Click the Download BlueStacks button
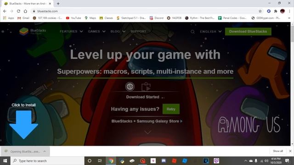 pyautogui.click(x=248, y=32)
